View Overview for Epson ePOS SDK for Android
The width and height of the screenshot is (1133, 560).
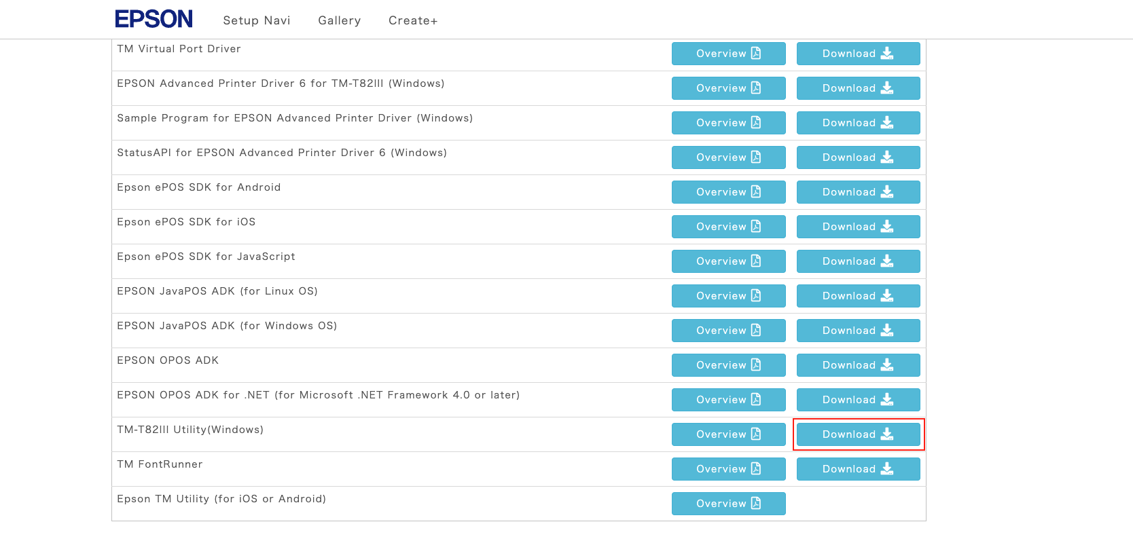(x=729, y=192)
